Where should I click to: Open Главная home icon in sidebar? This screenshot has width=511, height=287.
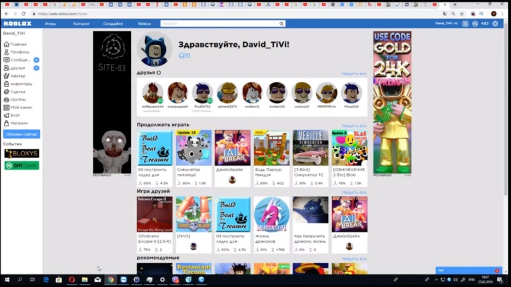[6, 44]
